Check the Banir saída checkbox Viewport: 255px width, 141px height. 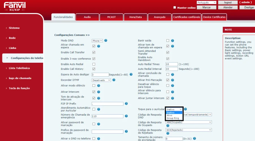tap(168, 41)
